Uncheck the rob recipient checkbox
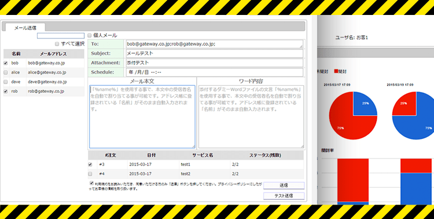 point(6,91)
